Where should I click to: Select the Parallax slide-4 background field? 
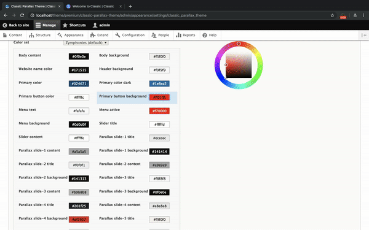tap(79, 220)
